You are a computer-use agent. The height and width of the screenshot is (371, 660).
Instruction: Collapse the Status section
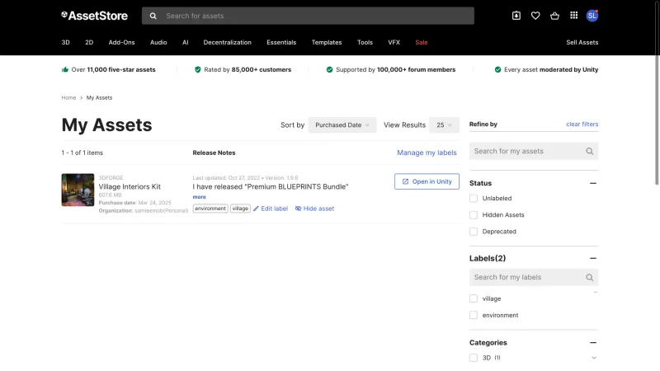[x=593, y=183]
